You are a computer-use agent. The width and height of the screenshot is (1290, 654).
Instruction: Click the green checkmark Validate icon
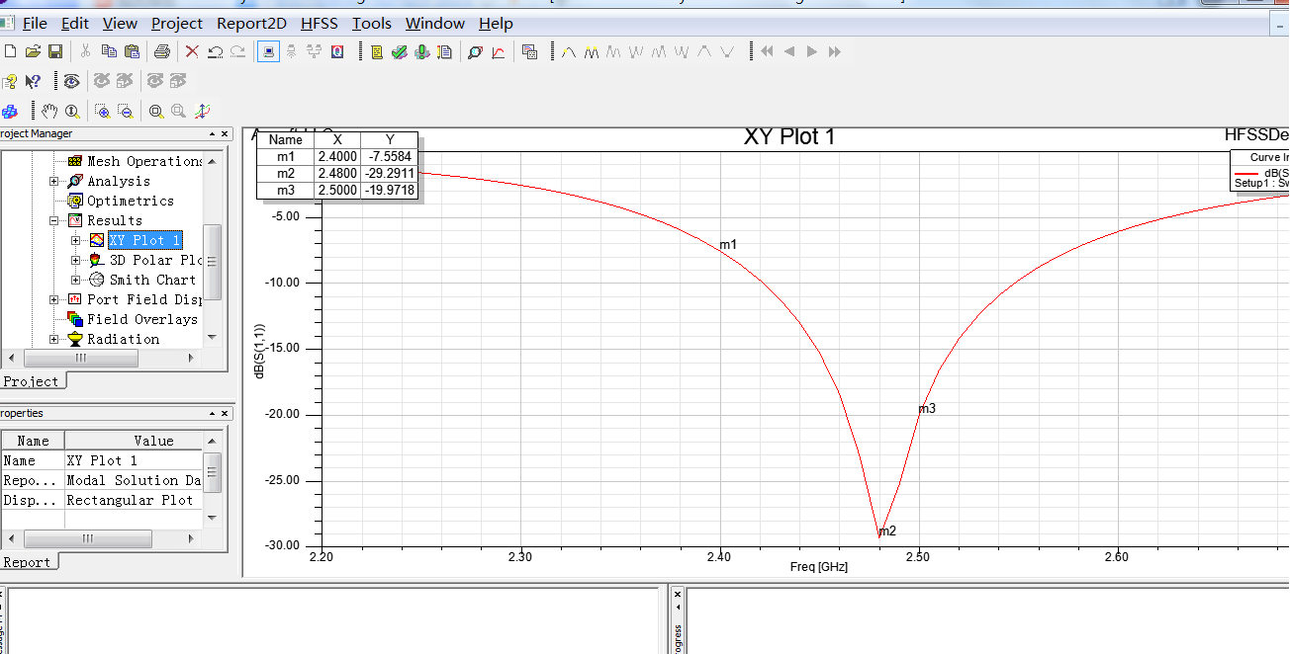[400, 51]
